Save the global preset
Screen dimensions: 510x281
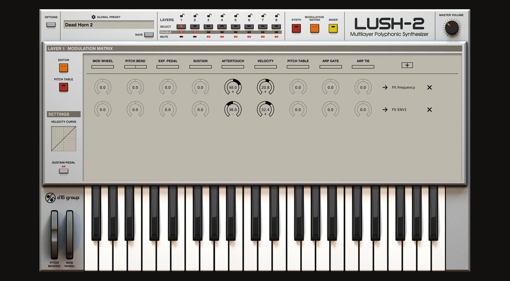[149, 34]
